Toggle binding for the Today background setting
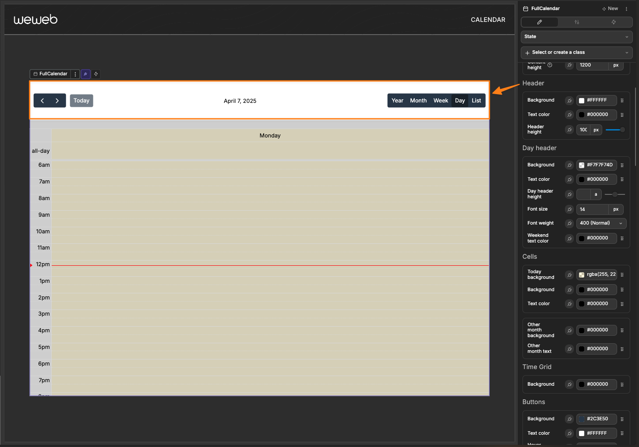The height and width of the screenshot is (447, 639). [x=569, y=275]
